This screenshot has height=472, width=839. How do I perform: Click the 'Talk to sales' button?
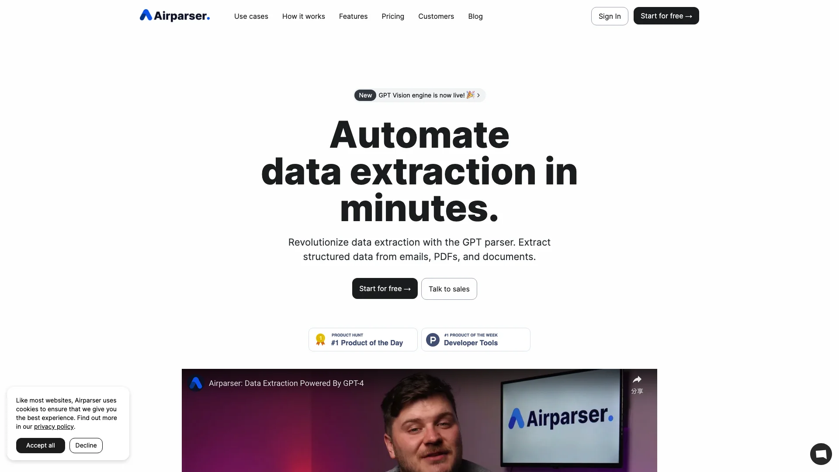tap(449, 289)
